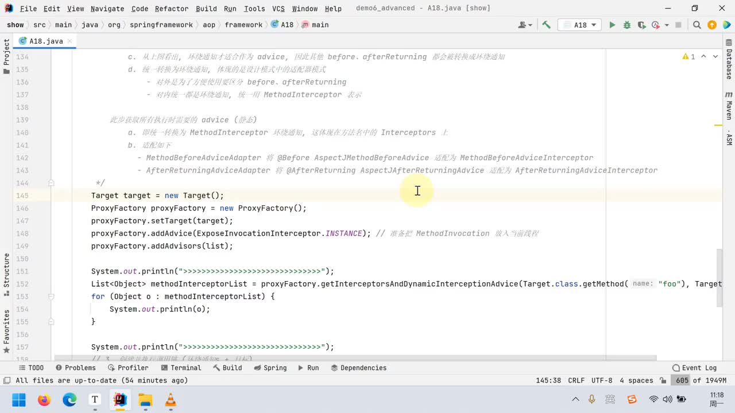This screenshot has height=413, width=735.
Task: Go to previous highlighted error arrow
Action: (705, 56)
